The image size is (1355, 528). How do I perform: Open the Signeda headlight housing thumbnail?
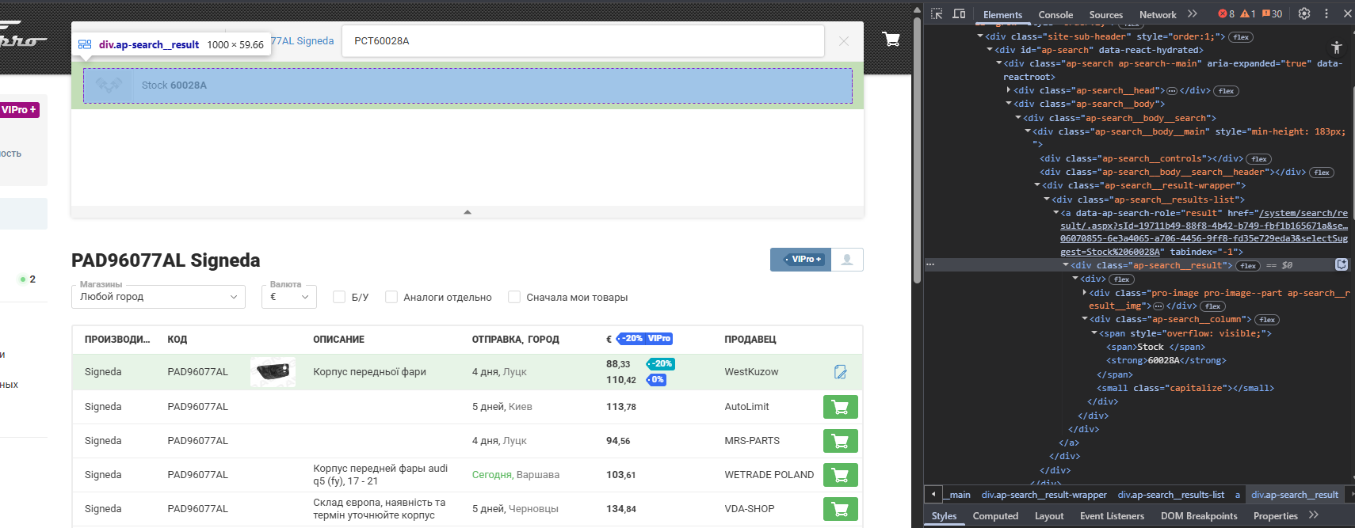pos(273,371)
